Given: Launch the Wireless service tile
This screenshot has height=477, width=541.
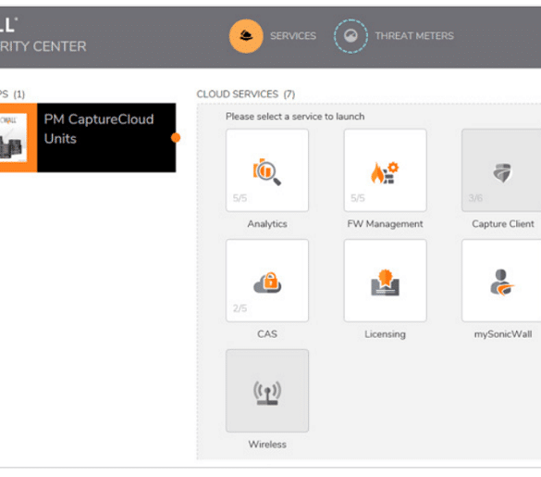Looking at the screenshot, I should click(x=267, y=391).
